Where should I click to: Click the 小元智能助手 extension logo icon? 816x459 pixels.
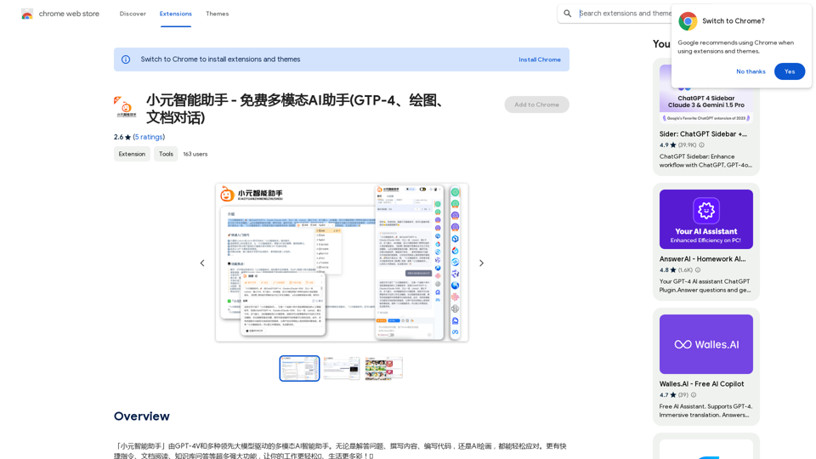tap(126, 107)
